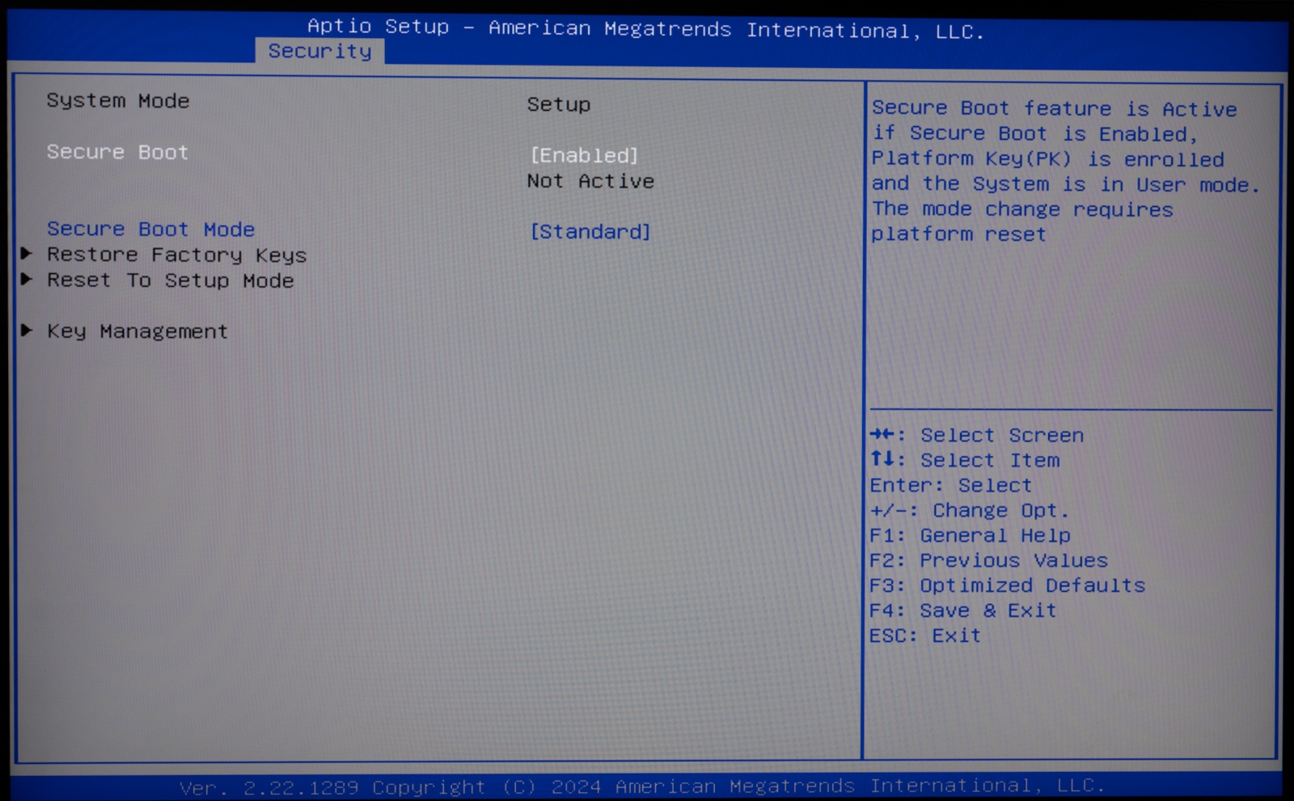Click the arrow beside Key Management
The image size is (1294, 801).
click(27, 330)
